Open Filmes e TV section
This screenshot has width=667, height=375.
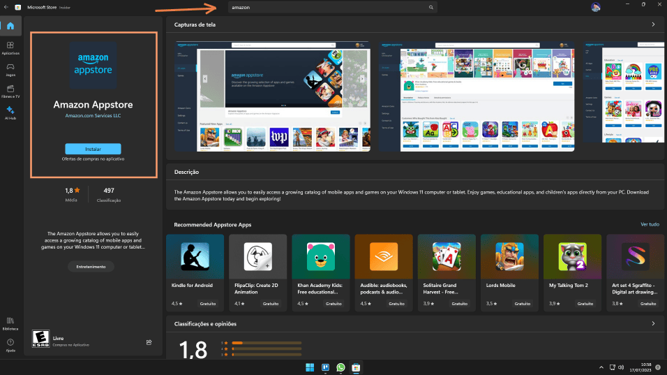tap(10, 91)
